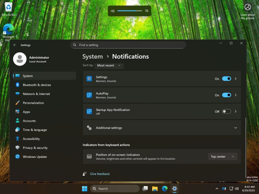Adjust the on-screen volume slider

coord(130,11)
